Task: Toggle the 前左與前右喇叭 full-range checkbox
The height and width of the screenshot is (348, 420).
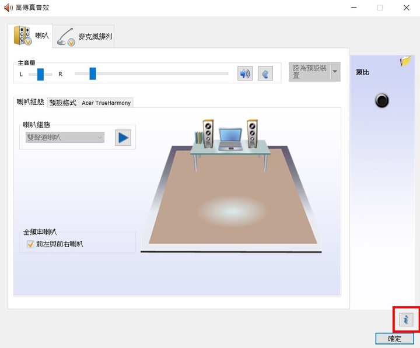Action: point(30,244)
